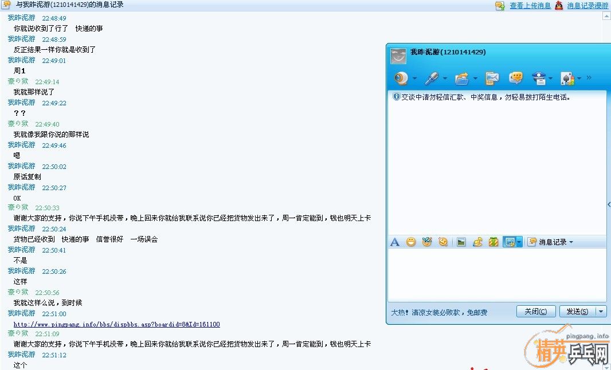611x370 pixels.
Task: Collapse the side panel arrow on chat edge
Action: click(x=609, y=204)
